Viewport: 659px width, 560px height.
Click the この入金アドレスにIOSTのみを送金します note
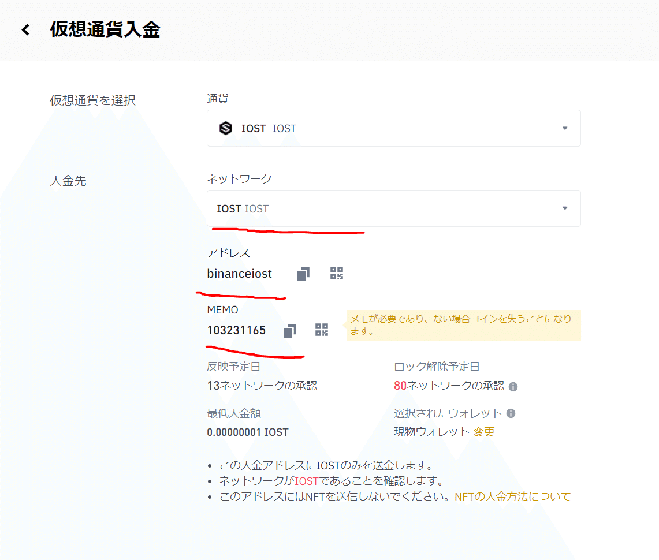pos(326,465)
